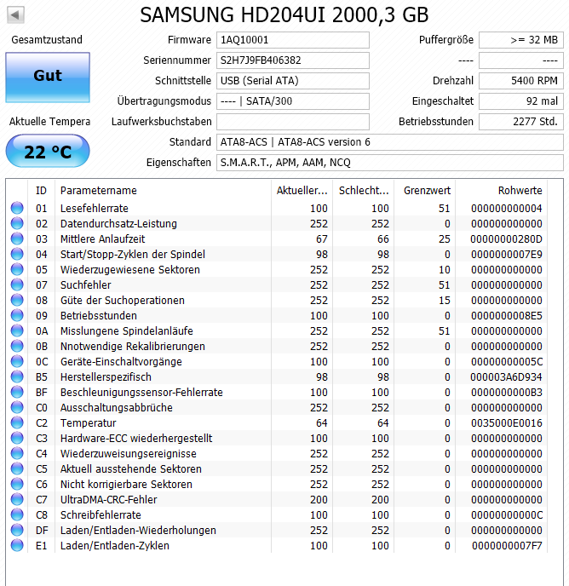Screen dimensions: 569x586
Task: Select the Herstellerspezifisch parameter name
Action: 106,376
